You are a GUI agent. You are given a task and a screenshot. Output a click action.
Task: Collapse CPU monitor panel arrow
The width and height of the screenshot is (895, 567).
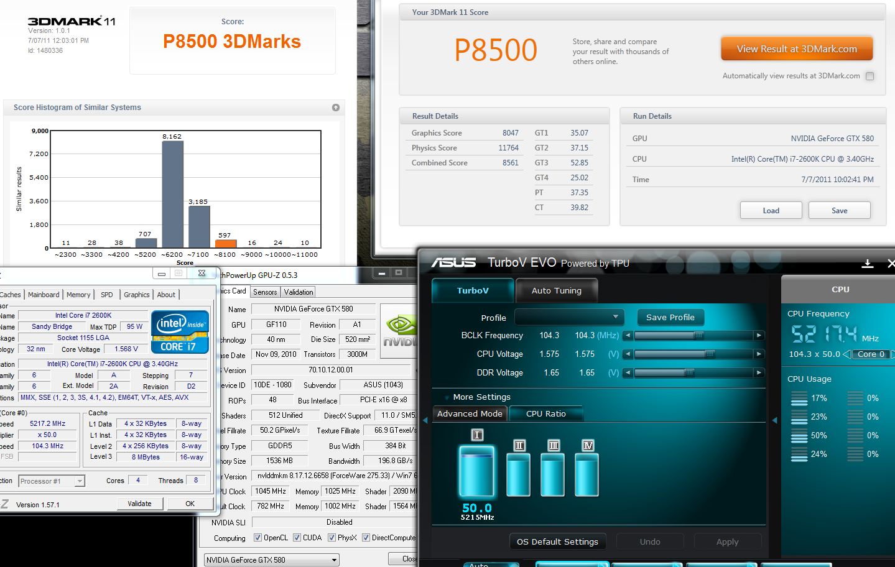tap(775, 420)
